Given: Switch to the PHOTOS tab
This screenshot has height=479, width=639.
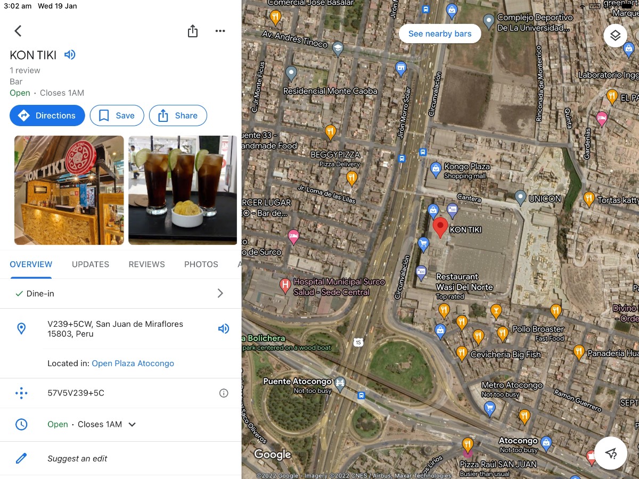Looking at the screenshot, I should coord(201,265).
